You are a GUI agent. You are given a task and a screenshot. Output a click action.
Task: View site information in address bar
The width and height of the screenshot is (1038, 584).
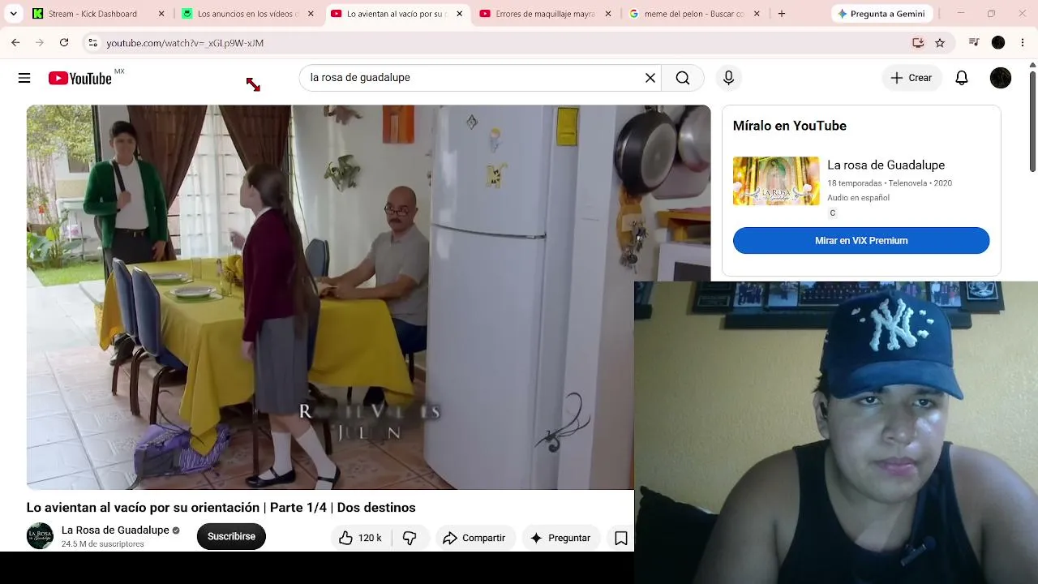pos(92,43)
